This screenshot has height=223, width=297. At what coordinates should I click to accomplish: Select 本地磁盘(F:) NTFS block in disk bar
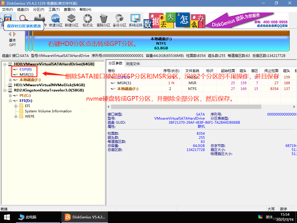point(161,41)
